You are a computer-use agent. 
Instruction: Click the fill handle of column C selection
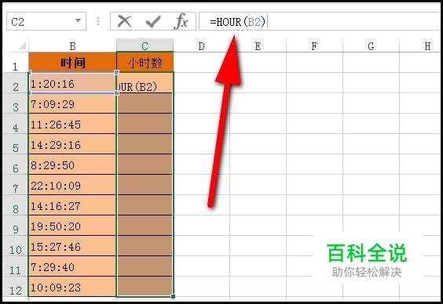coord(173,296)
